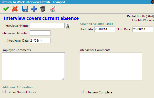Open the calendar search icon

click(x=53, y=9)
